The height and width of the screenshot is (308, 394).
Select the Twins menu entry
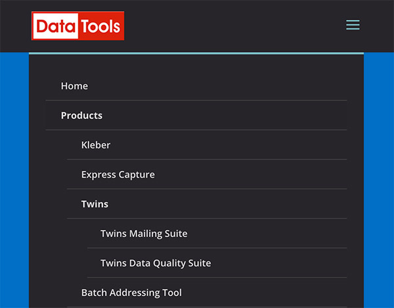[95, 204]
